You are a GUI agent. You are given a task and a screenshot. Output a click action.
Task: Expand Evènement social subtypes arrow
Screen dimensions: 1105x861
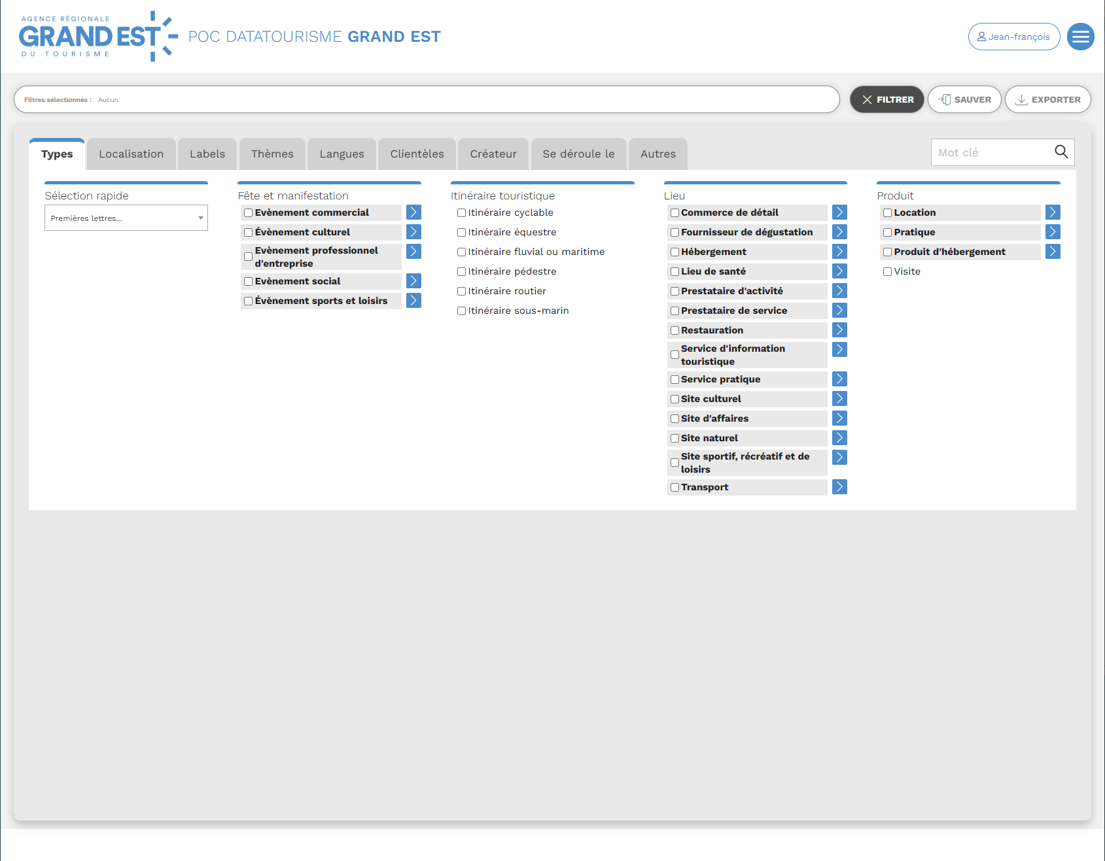pyautogui.click(x=413, y=281)
